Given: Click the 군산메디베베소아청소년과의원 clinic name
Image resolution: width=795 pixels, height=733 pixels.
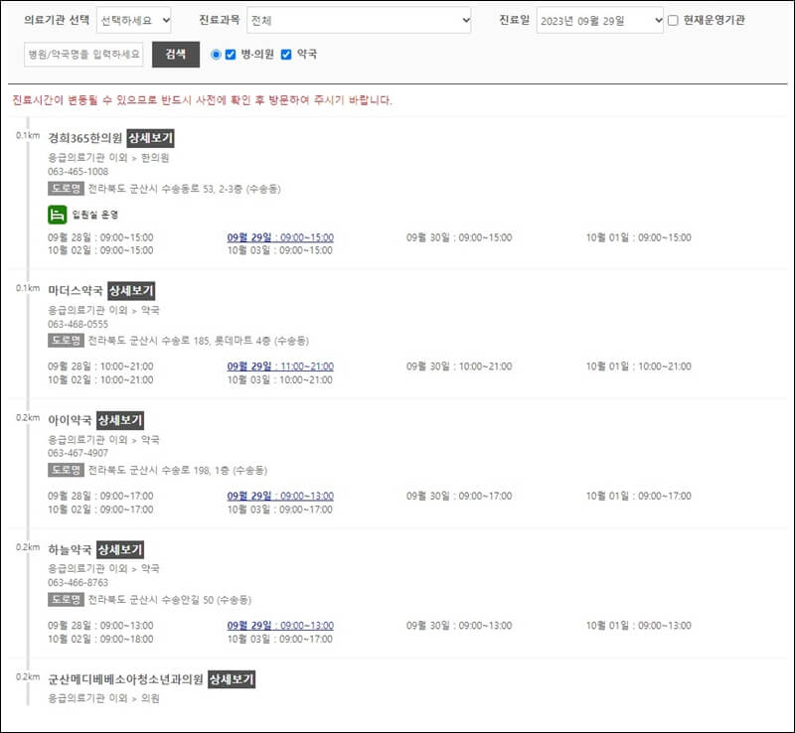Looking at the screenshot, I should (126, 679).
